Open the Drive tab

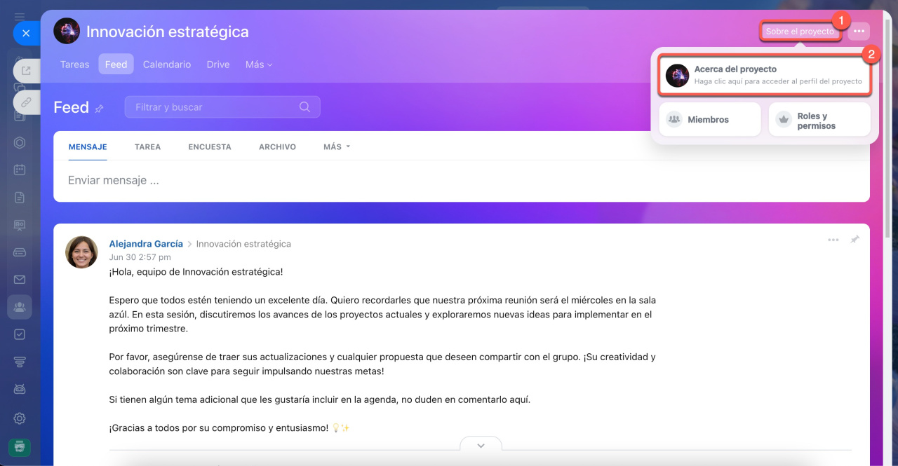pos(218,64)
